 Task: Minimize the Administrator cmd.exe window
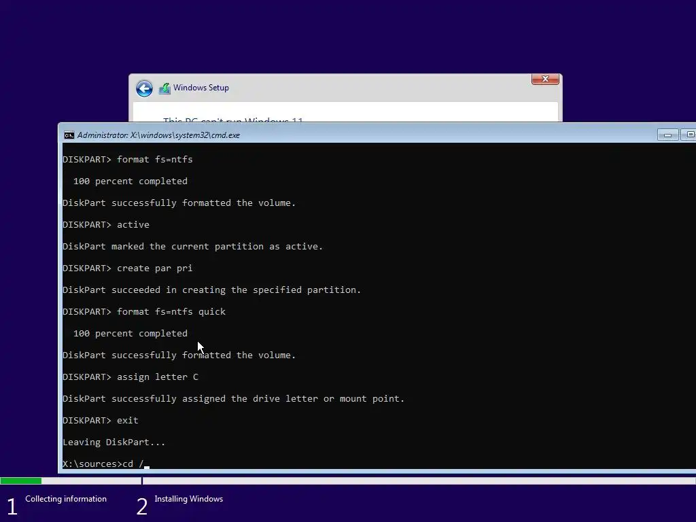[667, 135]
